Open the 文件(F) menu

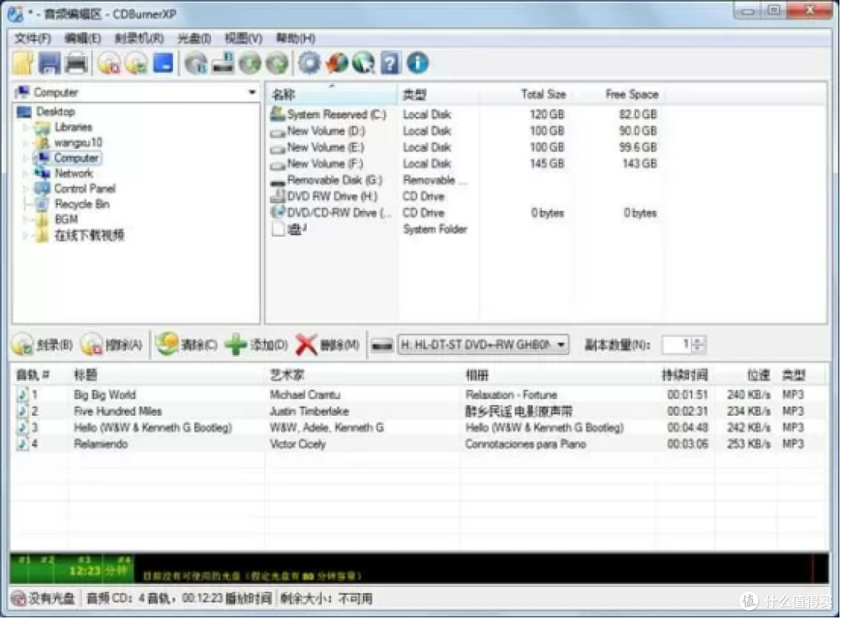pos(33,39)
